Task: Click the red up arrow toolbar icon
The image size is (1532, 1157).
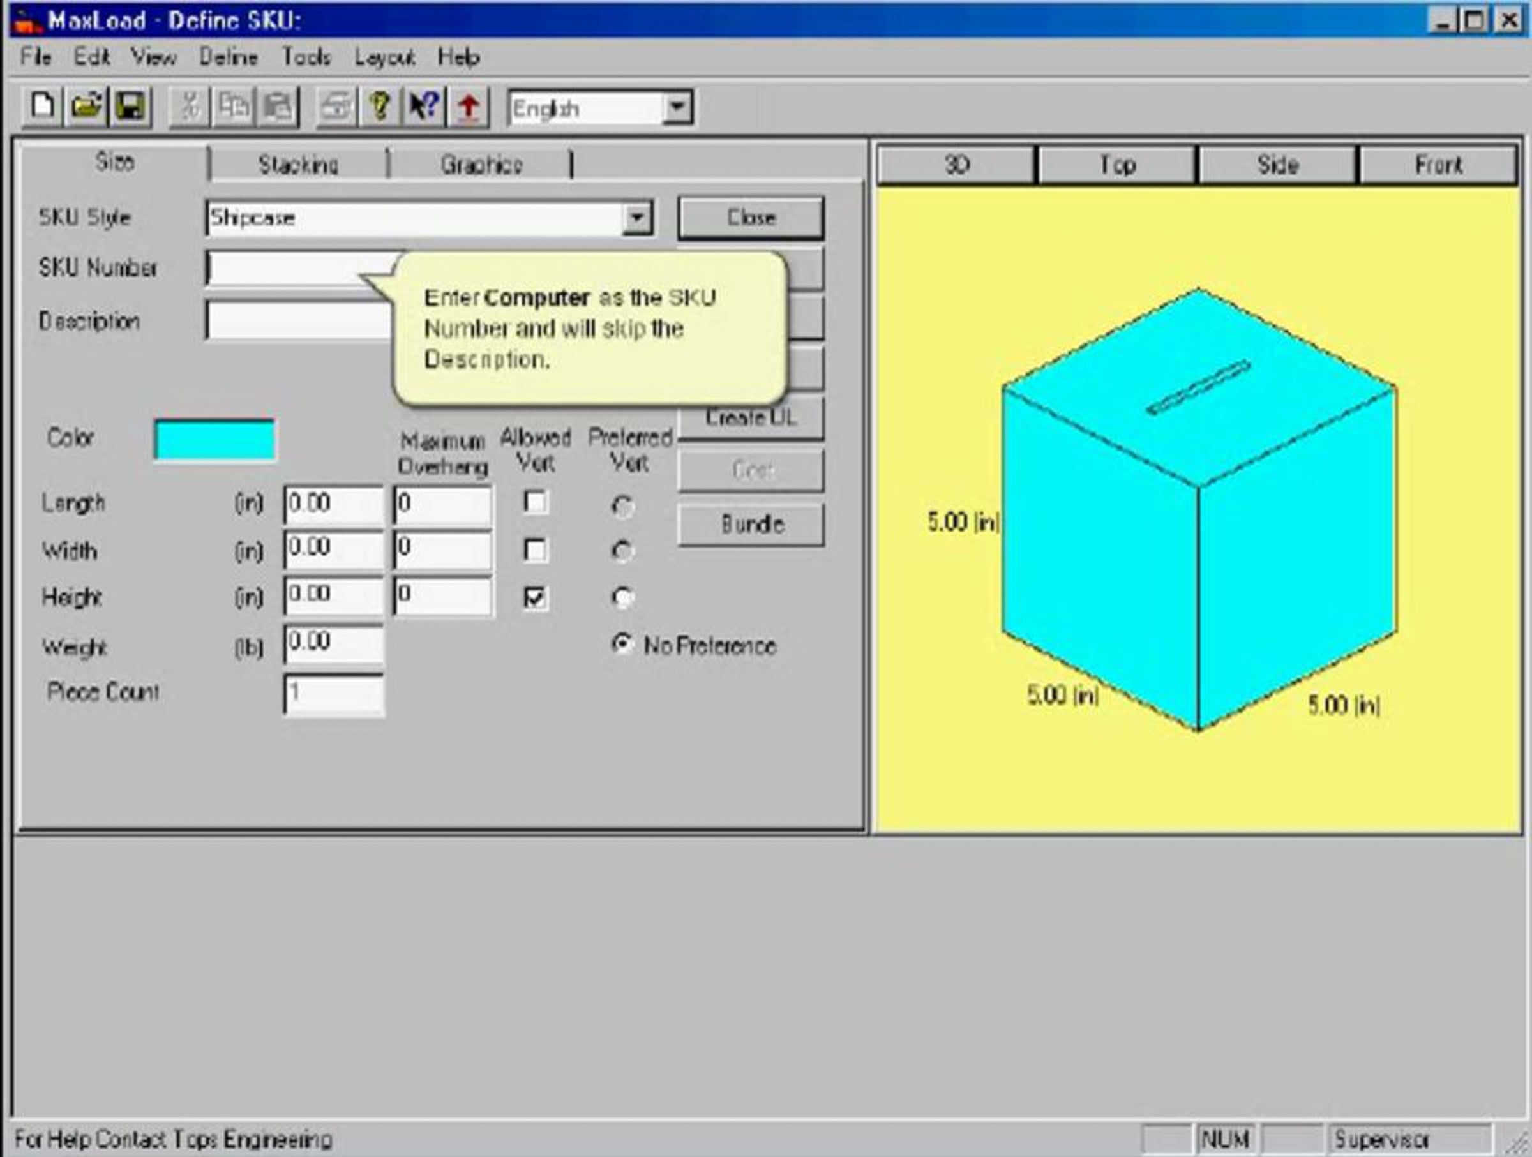Action: tap(468, 107)
